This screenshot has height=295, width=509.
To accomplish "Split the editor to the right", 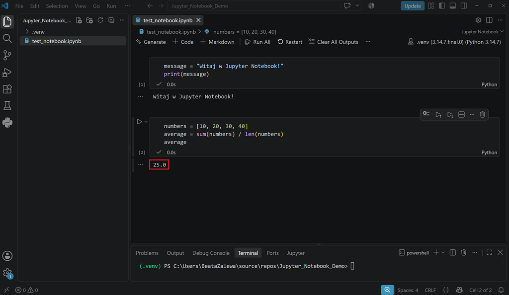I will coord(489,20).
